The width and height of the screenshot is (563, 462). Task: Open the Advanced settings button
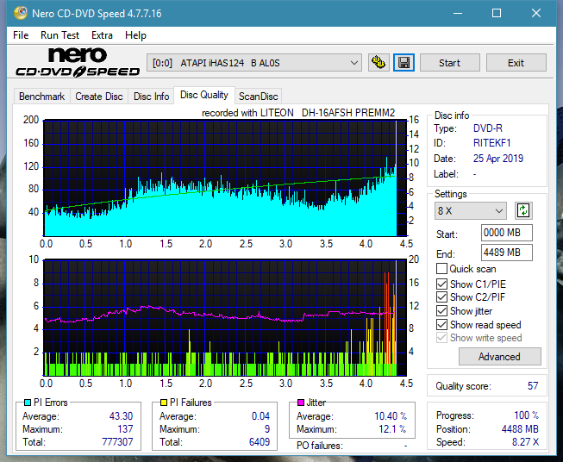499,357
